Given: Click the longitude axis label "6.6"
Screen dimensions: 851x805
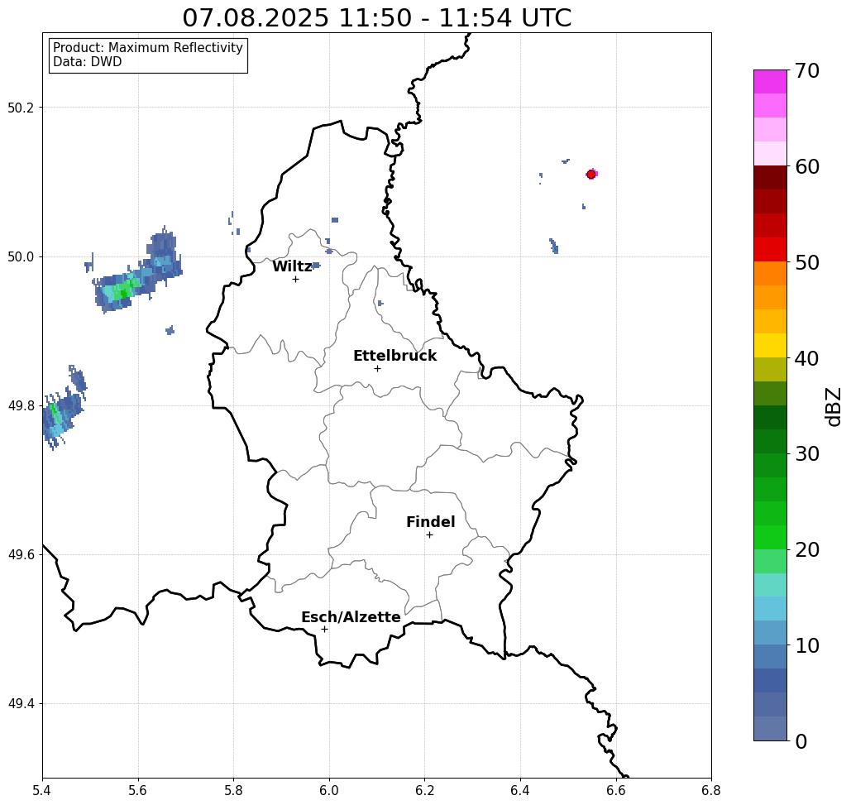Looking at the screenshot, I should 615,790.
